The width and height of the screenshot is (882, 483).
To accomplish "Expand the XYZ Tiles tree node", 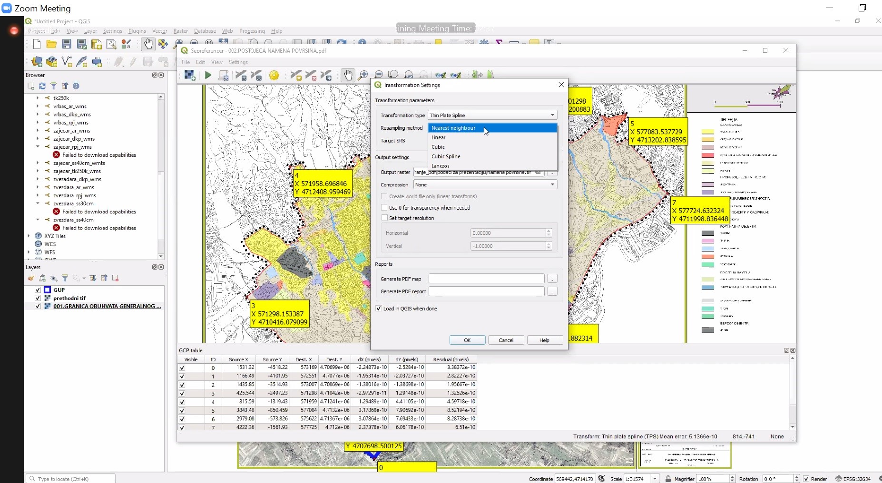I will tap(29, 236).
